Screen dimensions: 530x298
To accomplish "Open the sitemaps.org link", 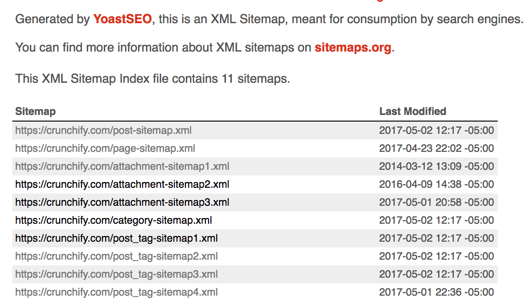I will 353,47.
